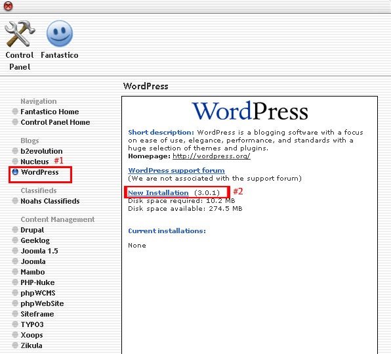Open the WordPress support forum link
The image size is (391, 354).
[176, 170]
